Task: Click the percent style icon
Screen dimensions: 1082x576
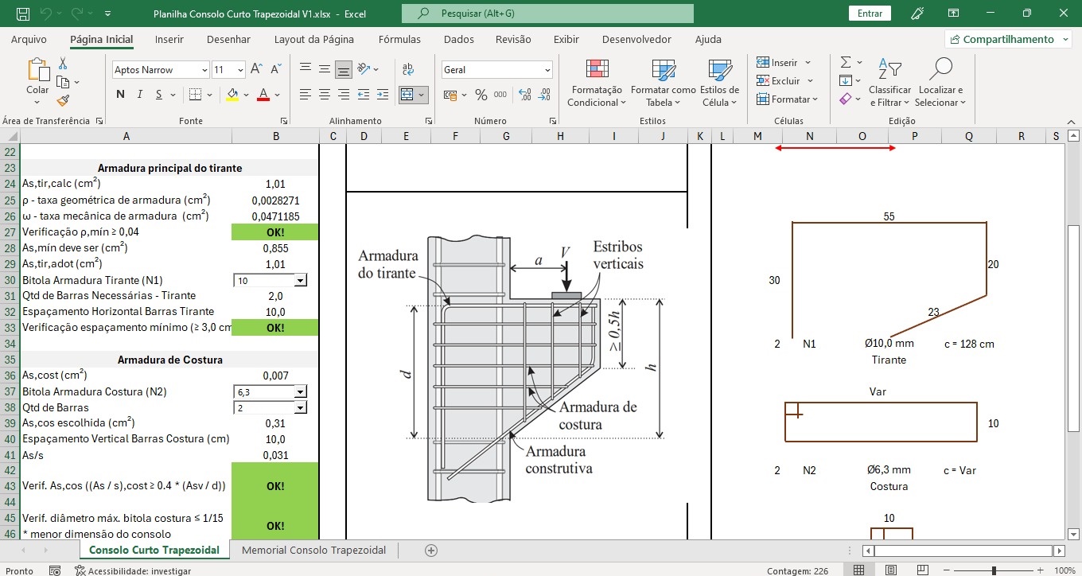Action: tap(481, 95)
